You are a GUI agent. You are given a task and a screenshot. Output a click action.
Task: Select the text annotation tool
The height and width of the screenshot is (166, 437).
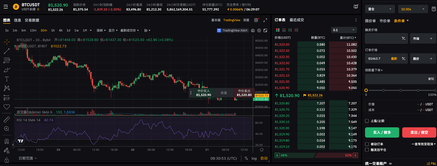pos(7,79)
